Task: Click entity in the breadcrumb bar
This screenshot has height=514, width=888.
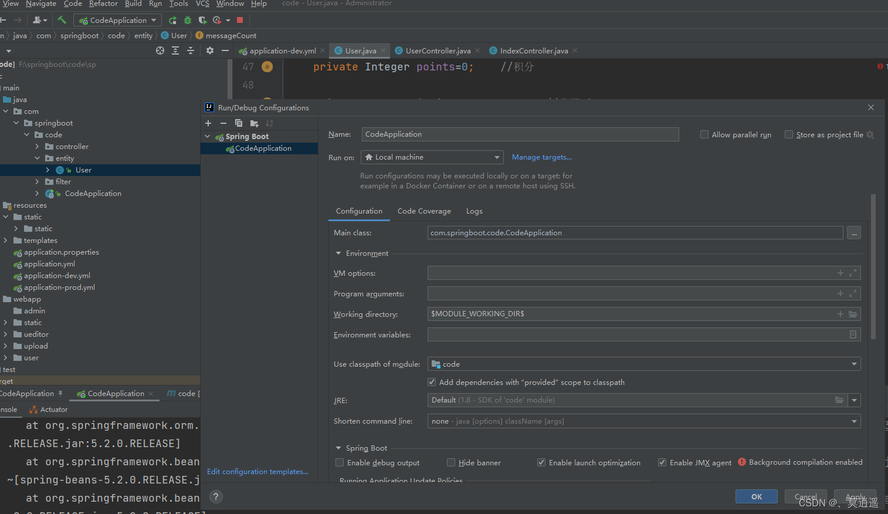Action: (x=143, y=36)
